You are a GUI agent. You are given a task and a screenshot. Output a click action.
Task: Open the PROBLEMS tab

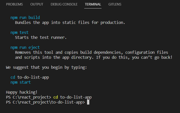pyautogui.click(x=14, y=4)
